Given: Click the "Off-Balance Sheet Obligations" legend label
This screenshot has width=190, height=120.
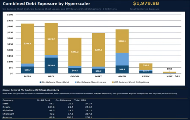Looking at the screenshot, I should click(x=132, y=82).
